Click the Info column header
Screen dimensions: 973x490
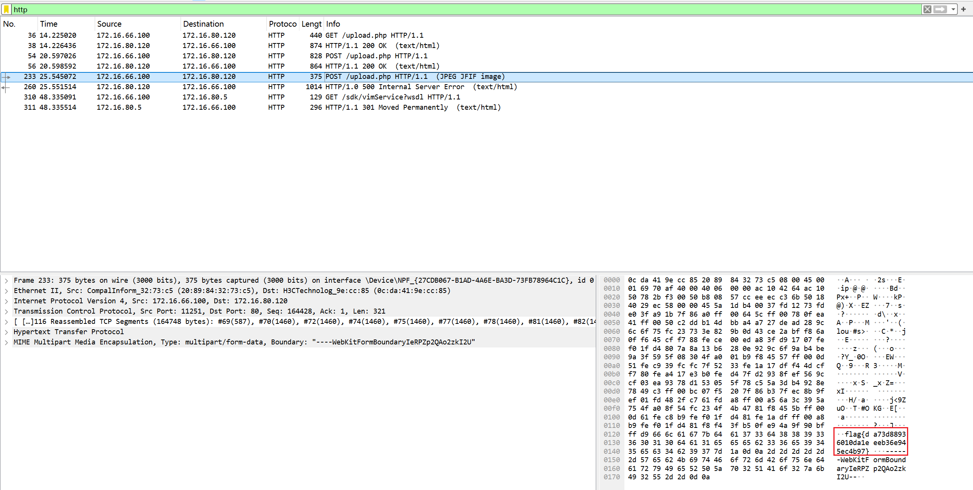click(333, 24)
